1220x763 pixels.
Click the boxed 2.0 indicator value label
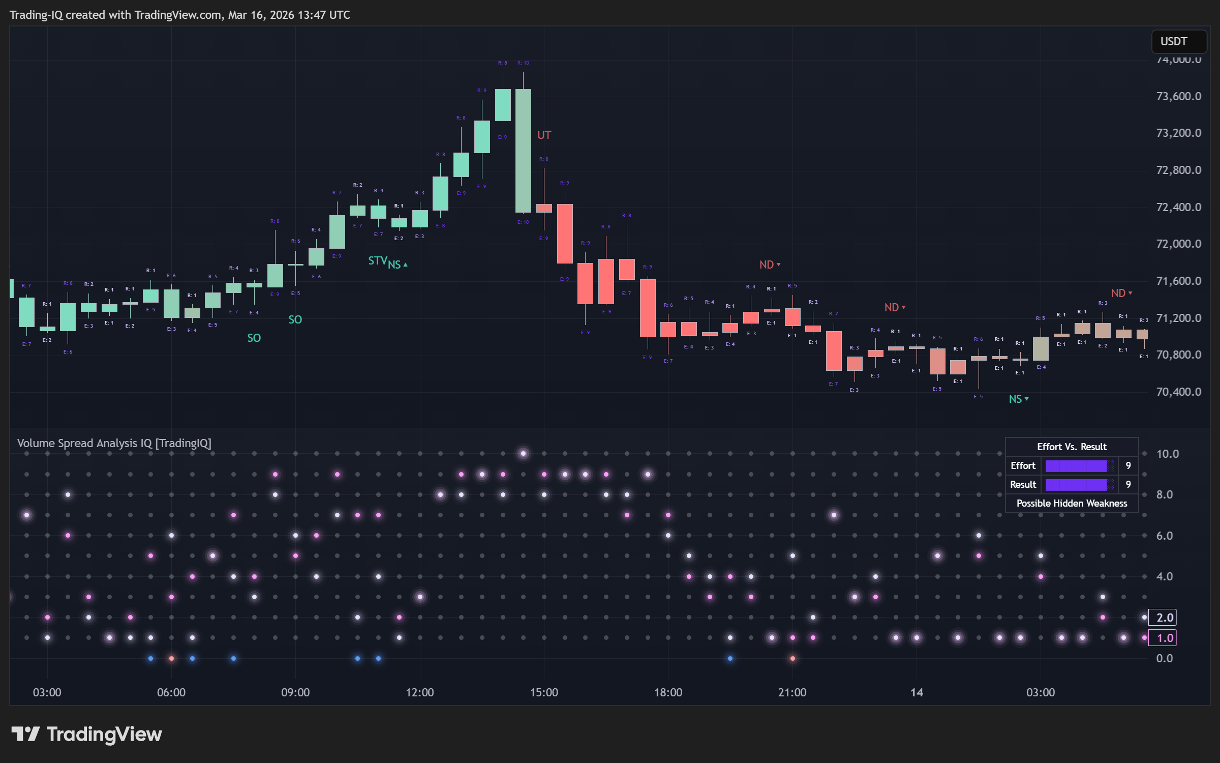tap(1164, 618)
